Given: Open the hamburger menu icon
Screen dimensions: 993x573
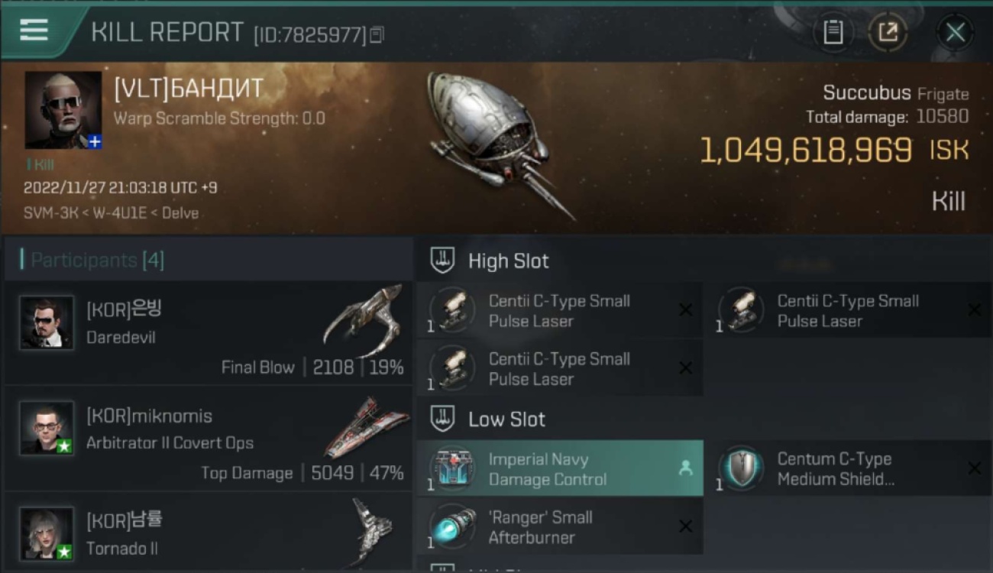Looking at the screenshot, I should pyautogui.click(x=34, y=31).
